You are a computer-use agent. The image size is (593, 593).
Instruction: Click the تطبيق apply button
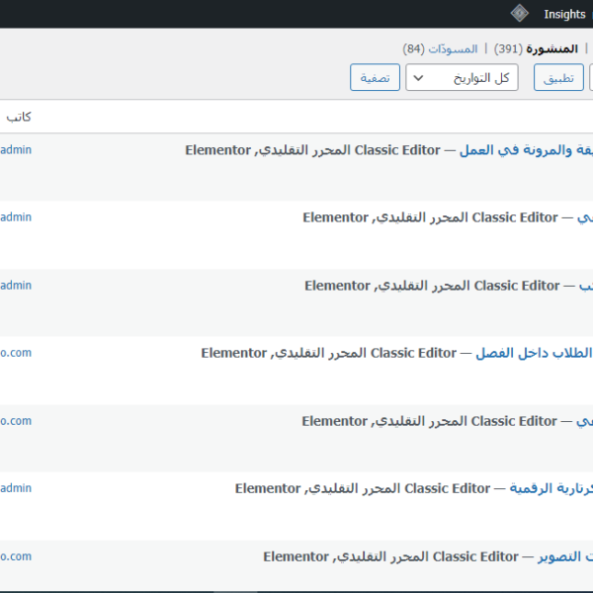[x=558, y=77]
